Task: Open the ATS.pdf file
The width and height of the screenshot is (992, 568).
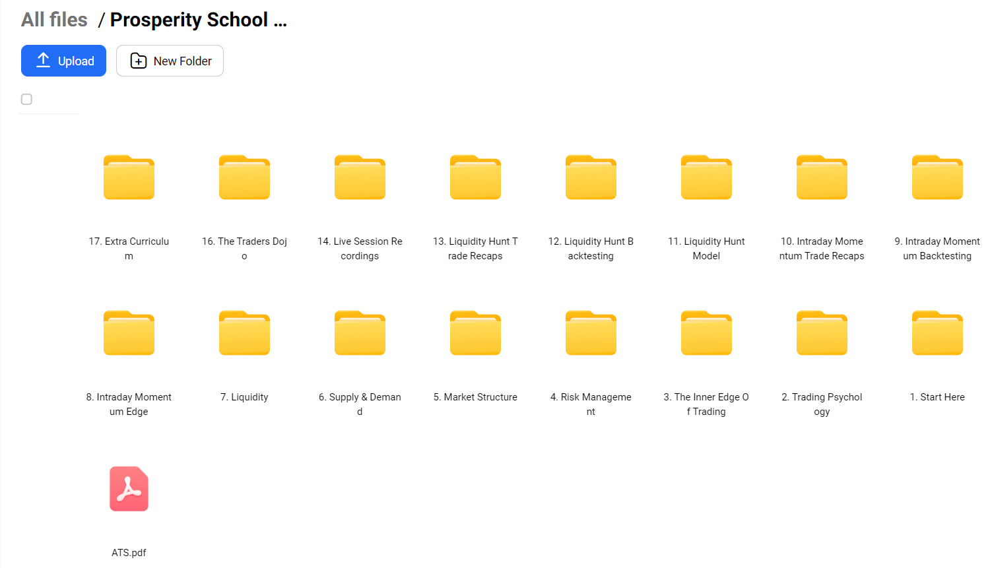Action: (129, 489)
